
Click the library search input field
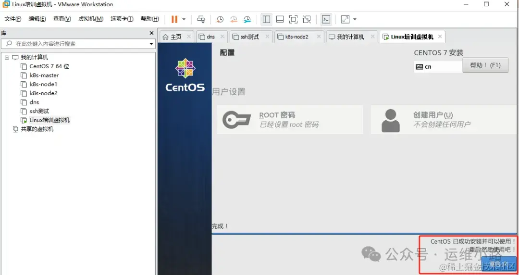[x=78, y=44]
